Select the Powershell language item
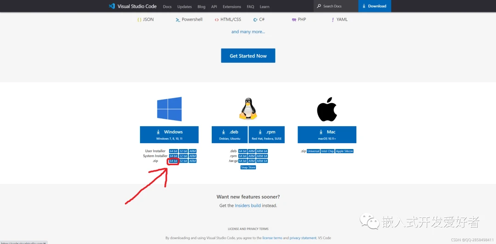The width and height of the screenshot is (496, 244). 189,19
